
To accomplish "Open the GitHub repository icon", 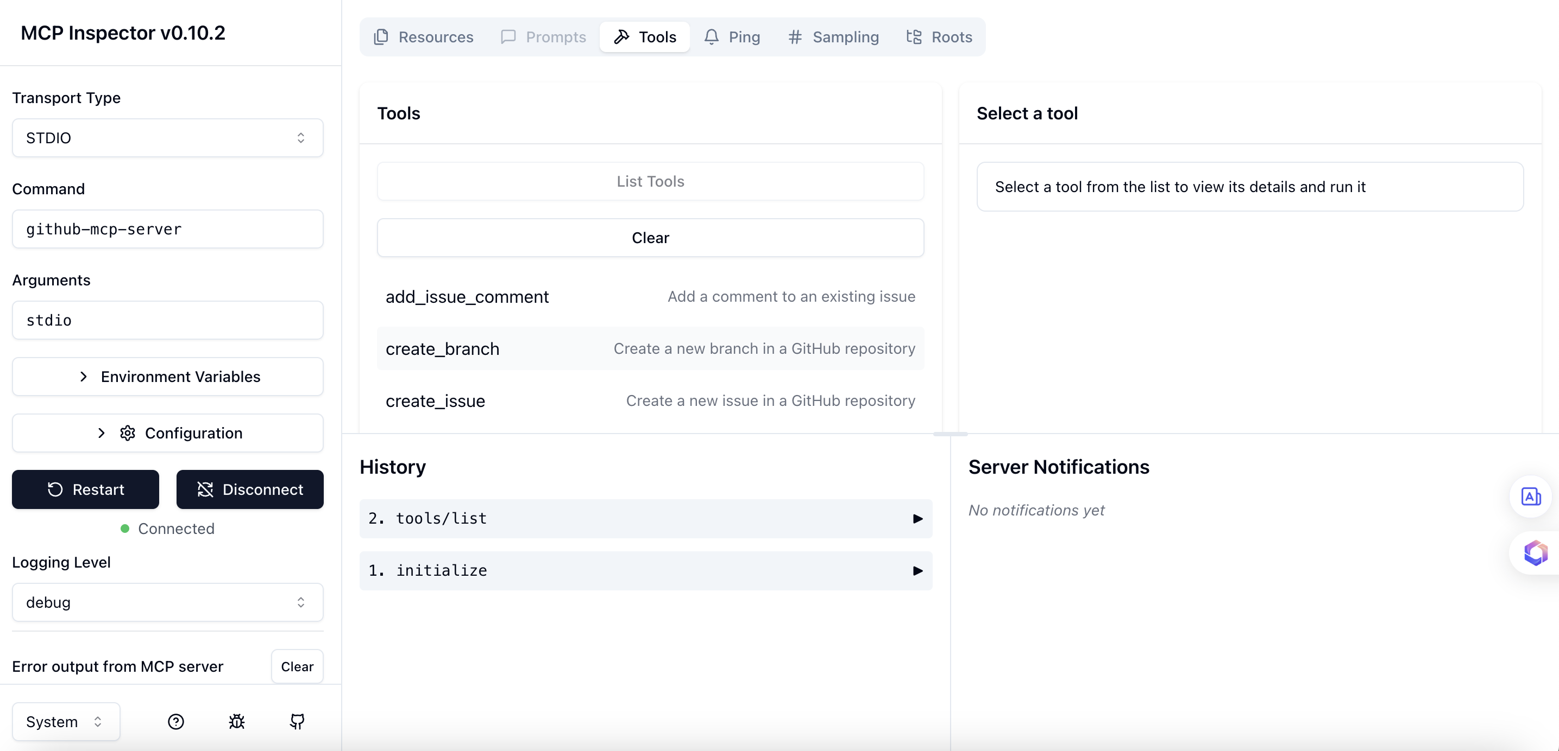I will 297,721.
